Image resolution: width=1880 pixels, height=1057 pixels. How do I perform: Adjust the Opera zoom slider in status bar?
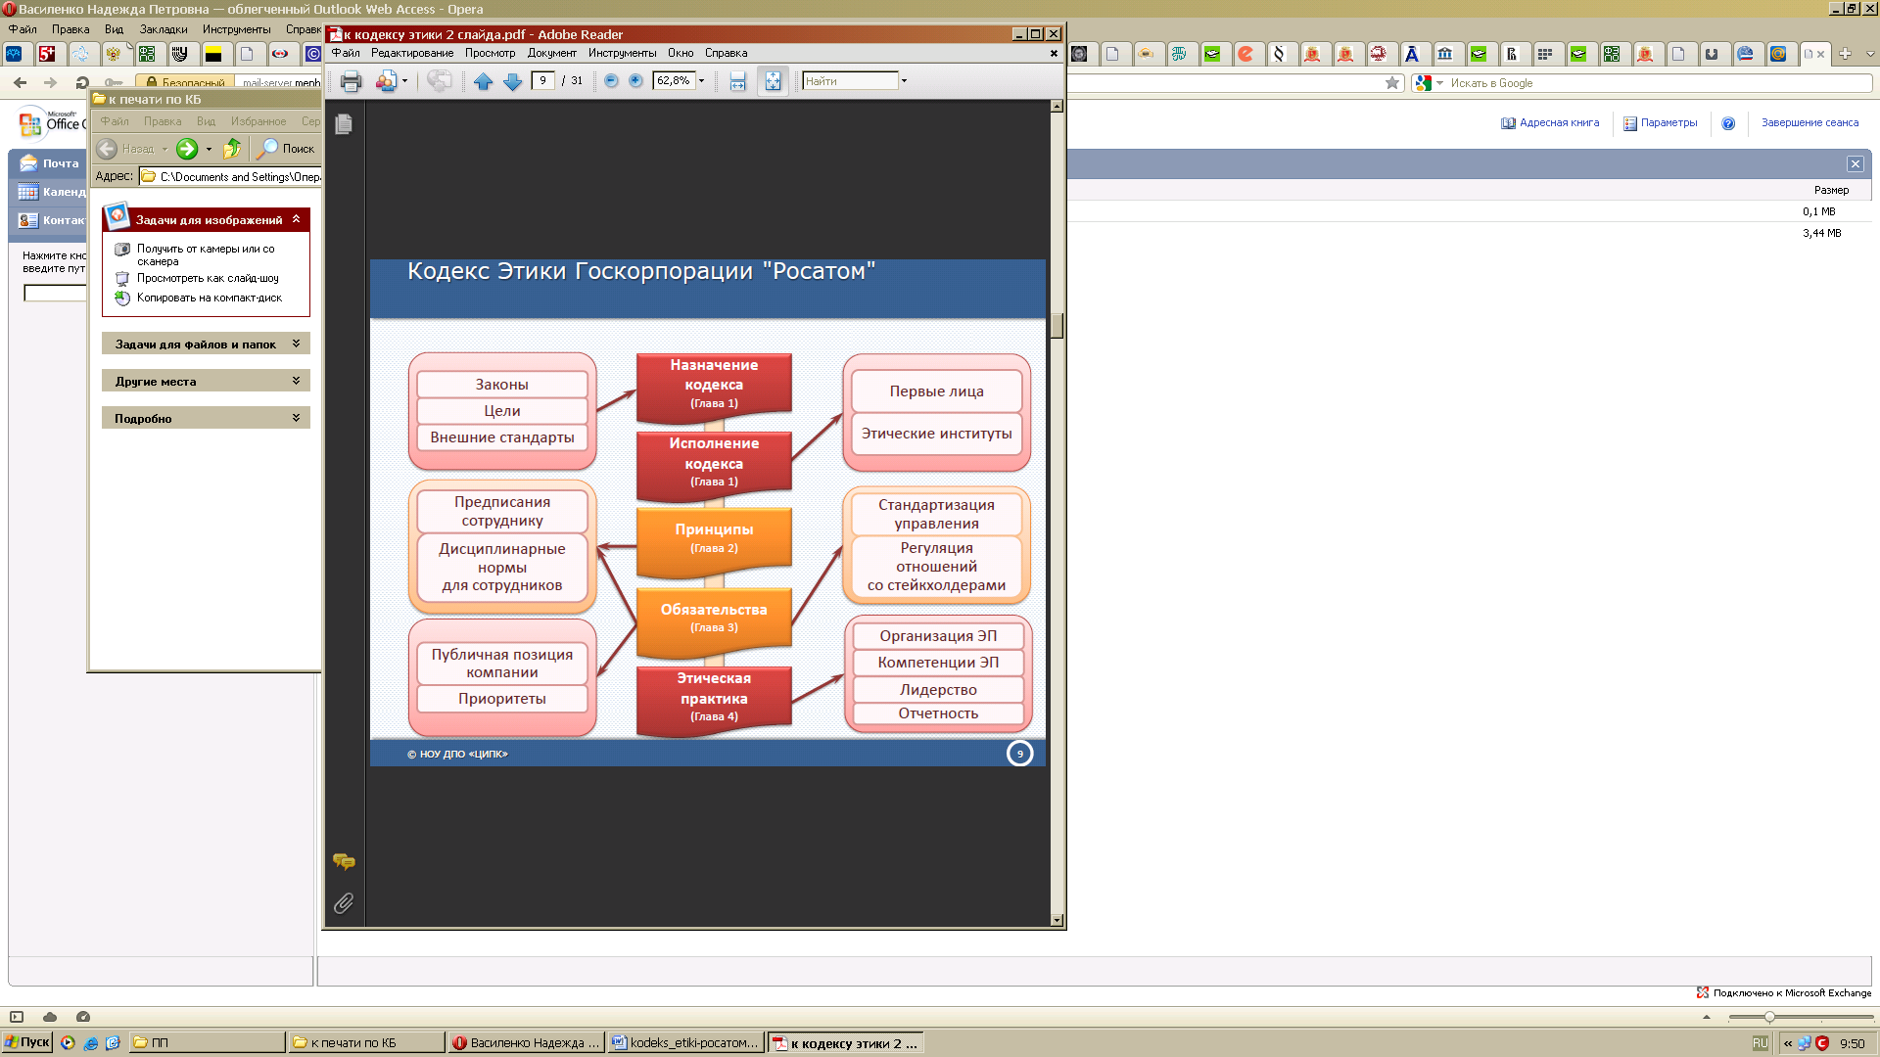click(x=1769, y=1017)
